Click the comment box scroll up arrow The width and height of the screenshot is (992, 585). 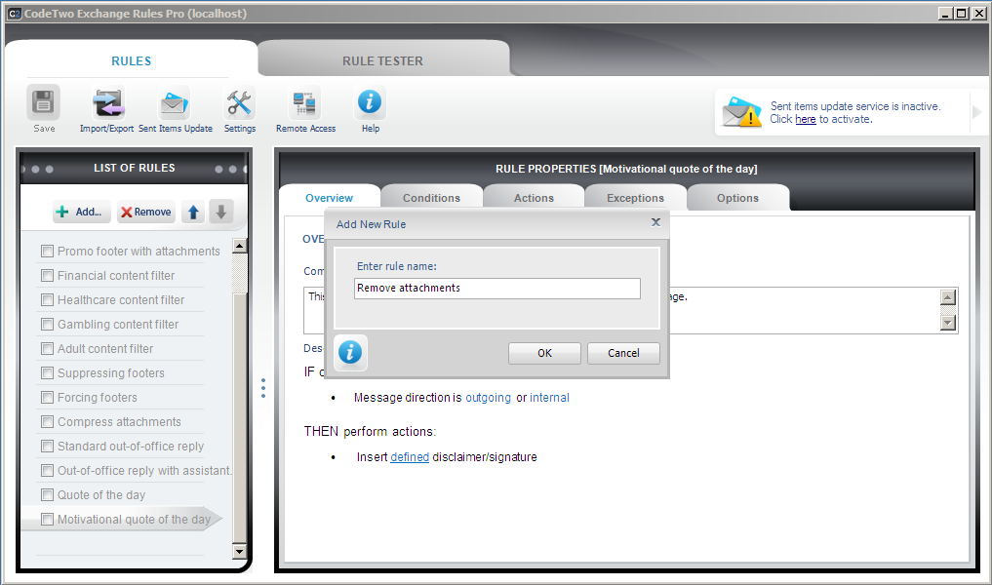tap(948, 297)
